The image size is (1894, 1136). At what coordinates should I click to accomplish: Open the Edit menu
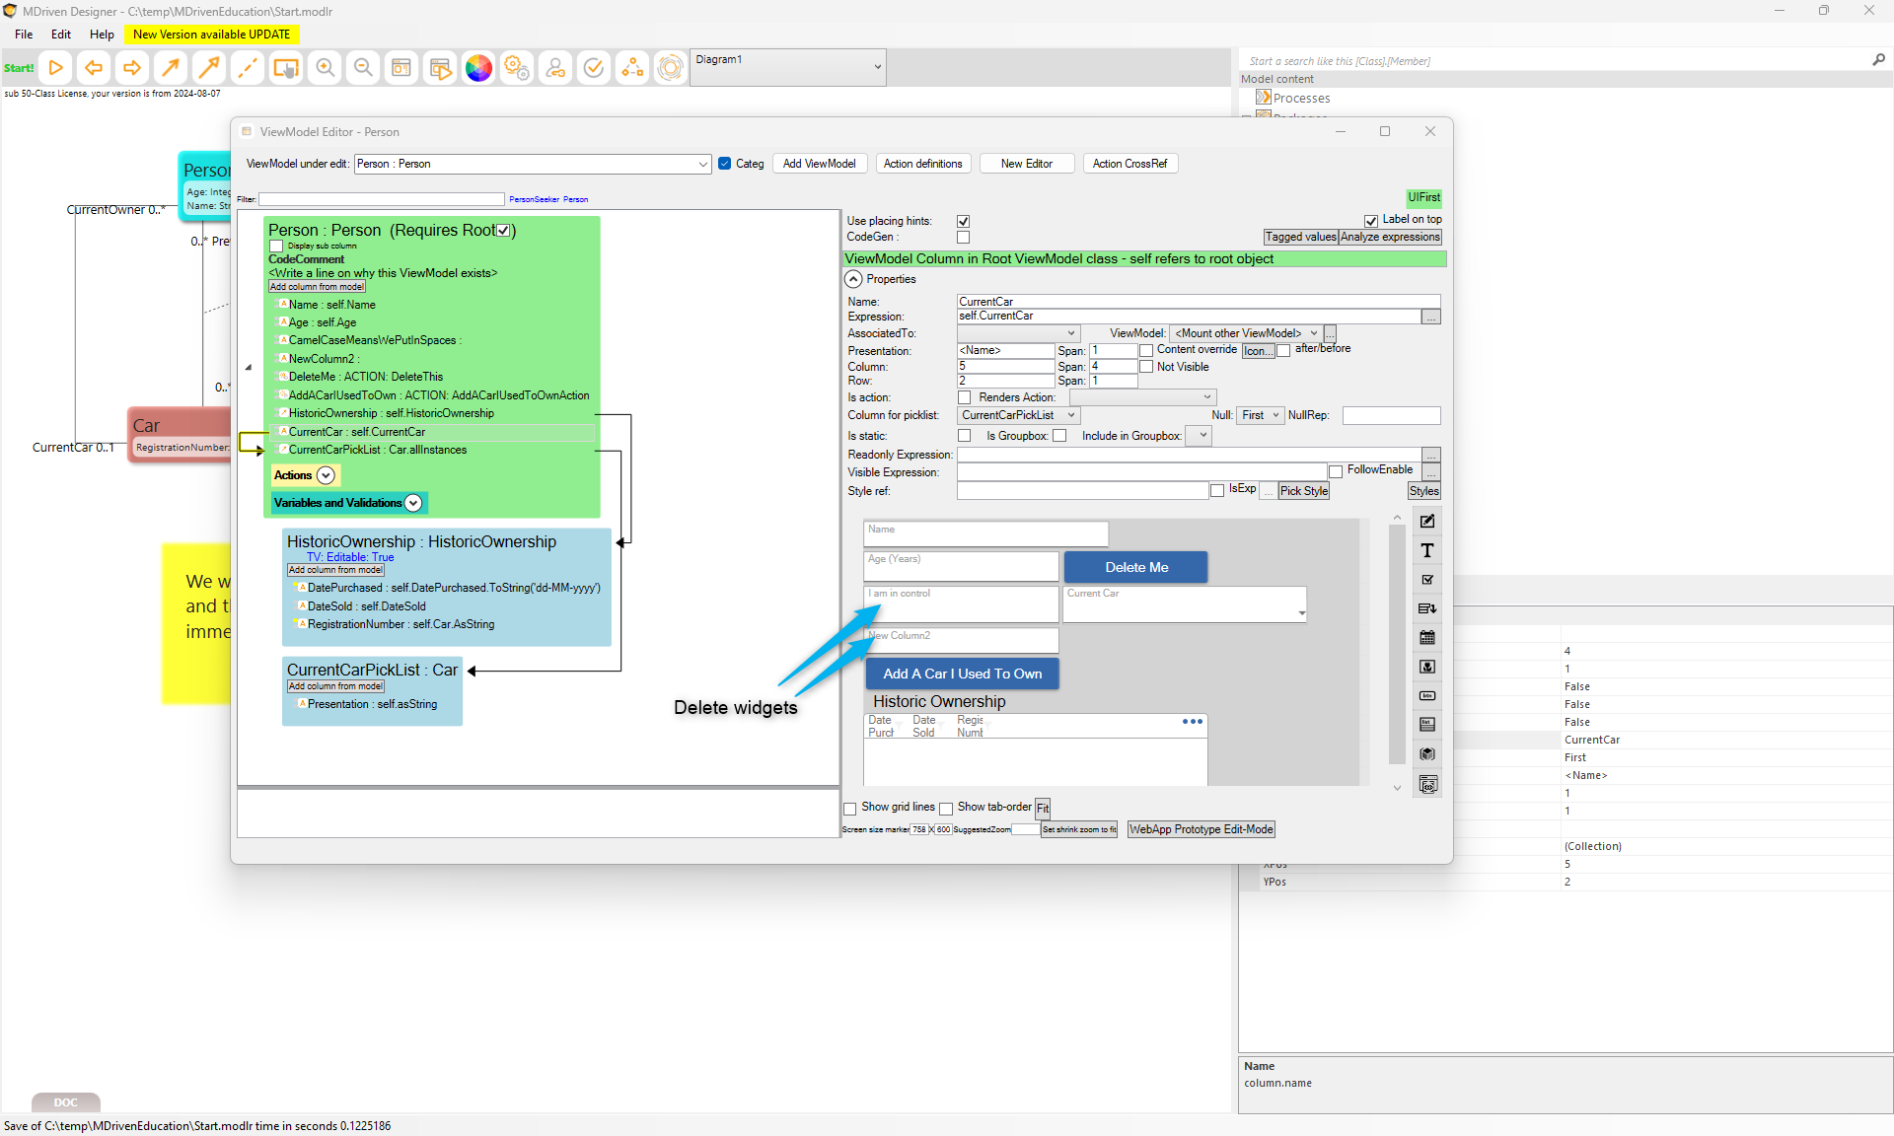click(61, 35)
